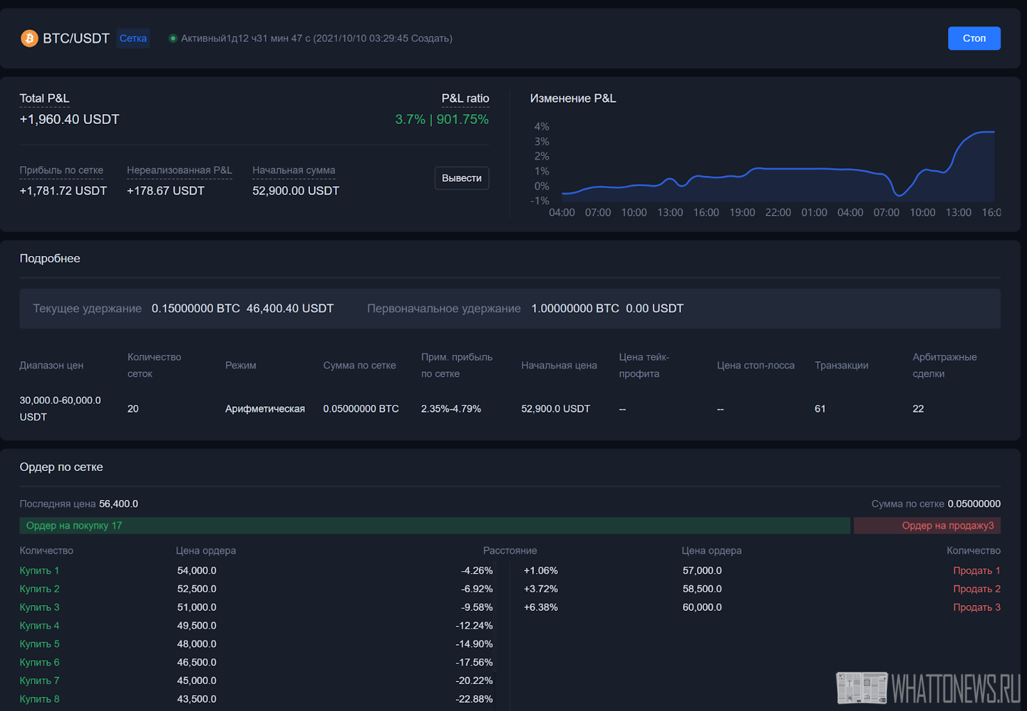The width and height of the screenshot is (1027, 711).
Task: Click the 52,900.0 USDT starting price cell
Action: (x=555, y=409)
